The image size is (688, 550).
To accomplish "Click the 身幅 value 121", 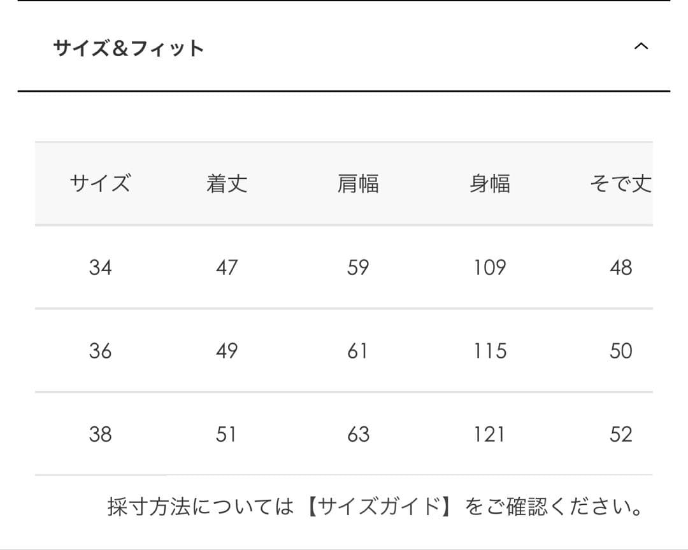I will (x=489, y=434).
